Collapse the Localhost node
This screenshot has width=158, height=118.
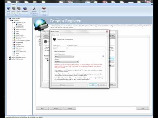tap(10, 20)
